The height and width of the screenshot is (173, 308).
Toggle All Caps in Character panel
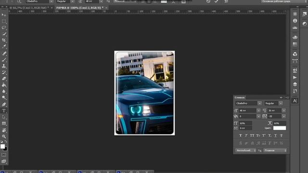point(252,136)
